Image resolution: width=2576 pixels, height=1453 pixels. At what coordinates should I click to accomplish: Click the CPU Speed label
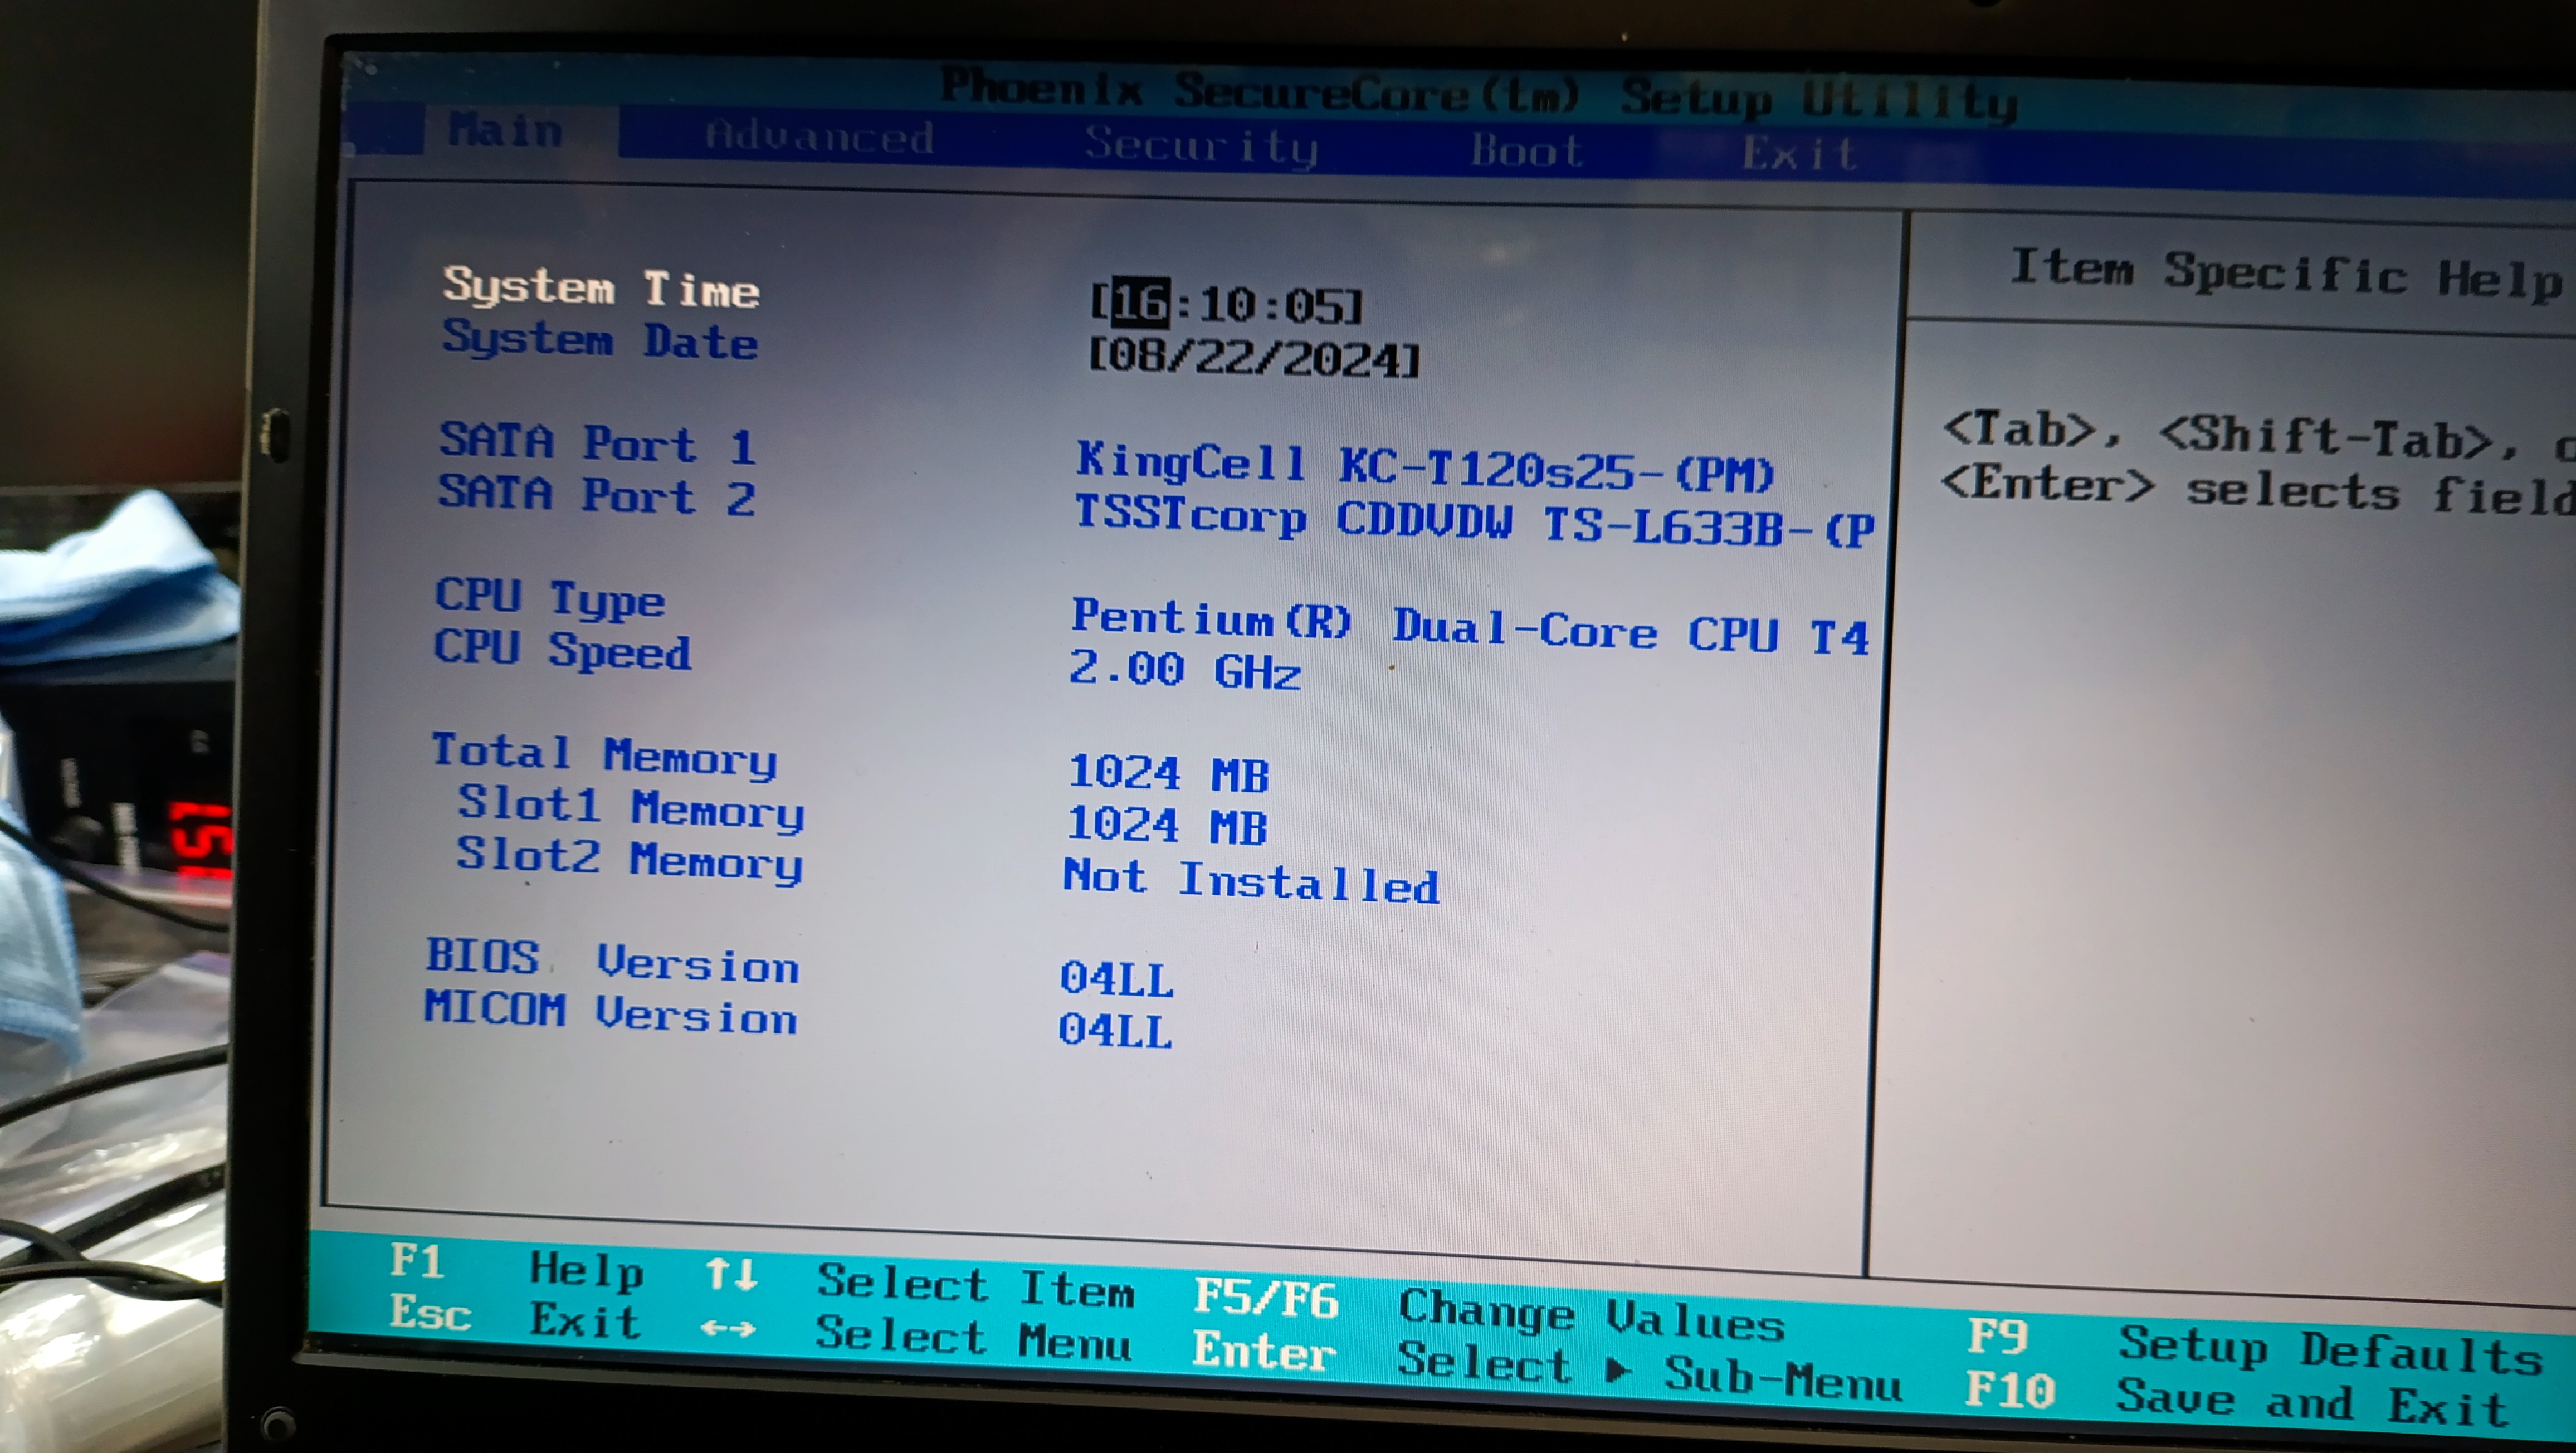562,650
